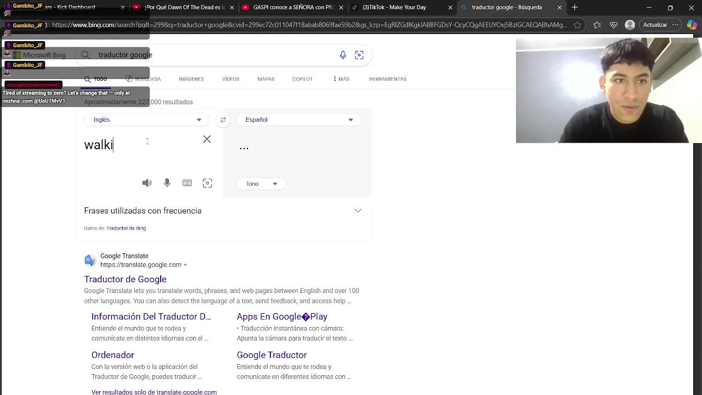Viewport: 702px width, 395px height.
Task: Open dropdown arrow next to translate.google.com URL
Action: point(185,265)
